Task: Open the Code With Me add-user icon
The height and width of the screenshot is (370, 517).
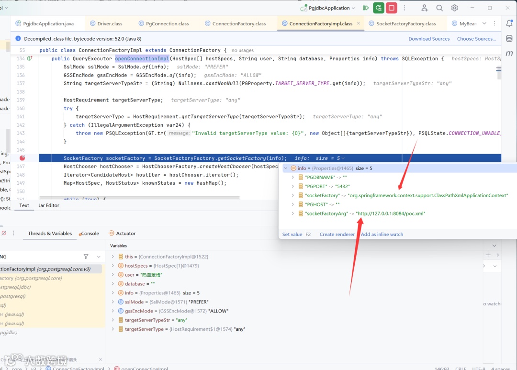Action: pos(424,8)
